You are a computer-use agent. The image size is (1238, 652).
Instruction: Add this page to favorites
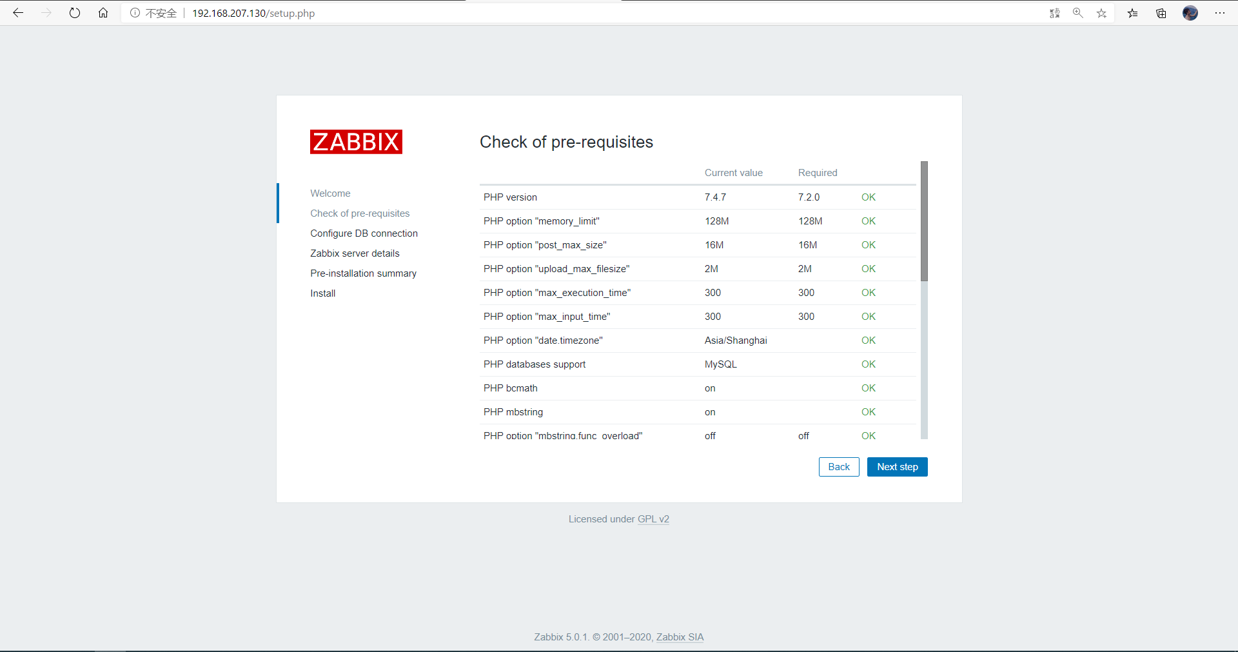[1101, 13]
